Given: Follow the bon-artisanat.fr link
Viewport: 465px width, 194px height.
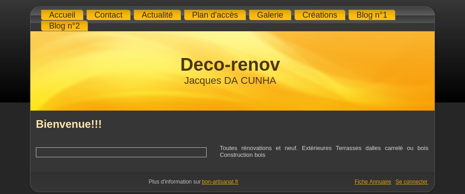Looking at the screenshot, I should point(220,182).
